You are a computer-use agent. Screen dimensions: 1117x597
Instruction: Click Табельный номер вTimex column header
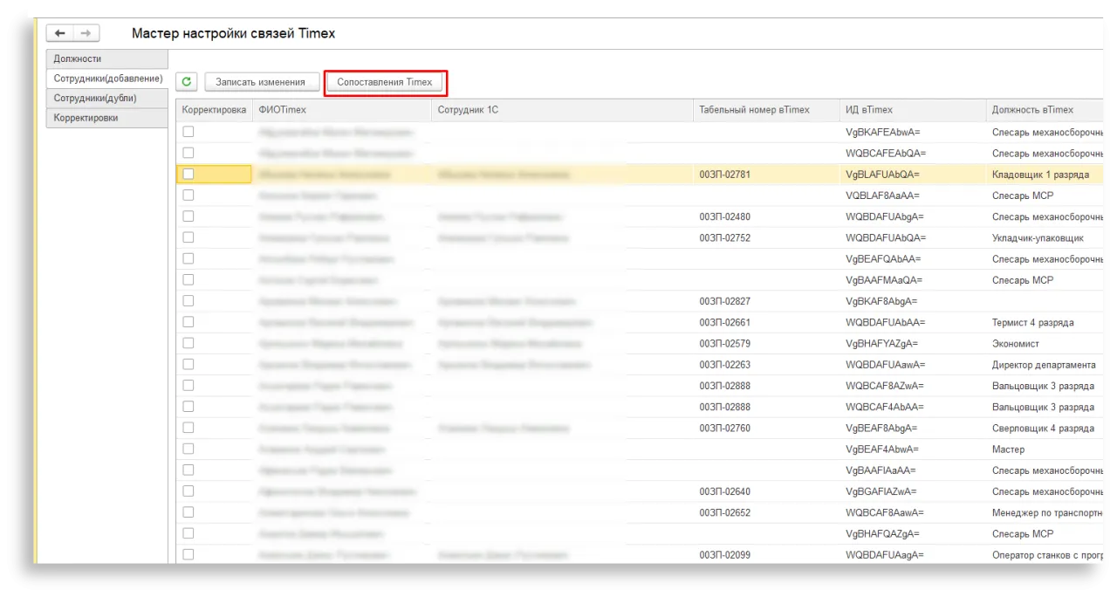click(754, 110)
